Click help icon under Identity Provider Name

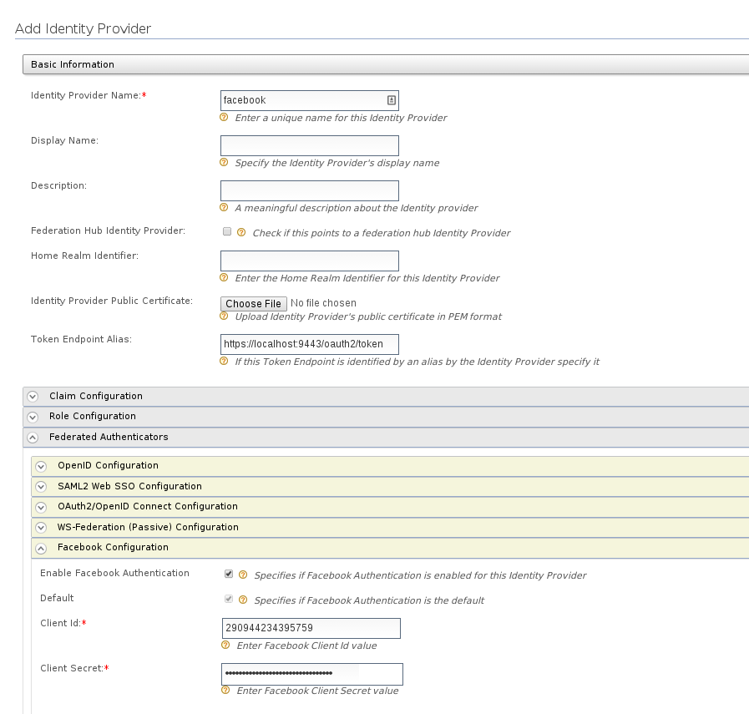coord(224,117)
